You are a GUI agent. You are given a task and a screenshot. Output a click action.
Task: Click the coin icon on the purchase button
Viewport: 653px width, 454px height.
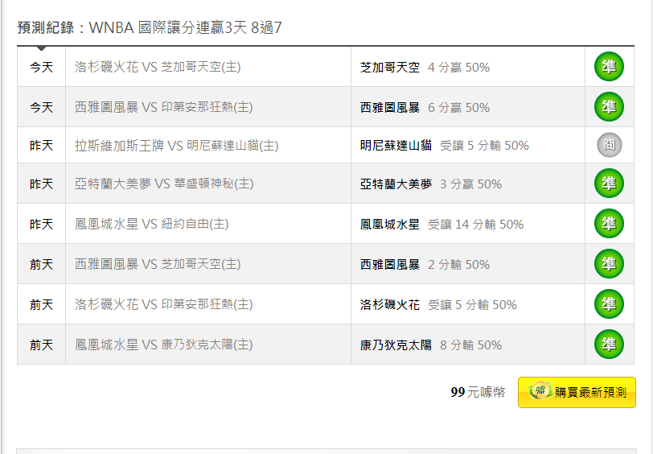point(540,390)
